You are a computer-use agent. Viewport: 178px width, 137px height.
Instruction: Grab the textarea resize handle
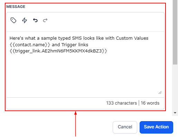tap(160, 92)
